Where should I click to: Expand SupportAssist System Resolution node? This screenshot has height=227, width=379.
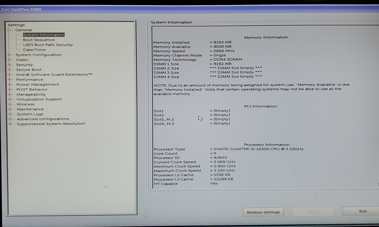10,124
